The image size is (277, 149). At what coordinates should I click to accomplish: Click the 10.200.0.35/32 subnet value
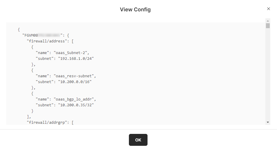77,105
